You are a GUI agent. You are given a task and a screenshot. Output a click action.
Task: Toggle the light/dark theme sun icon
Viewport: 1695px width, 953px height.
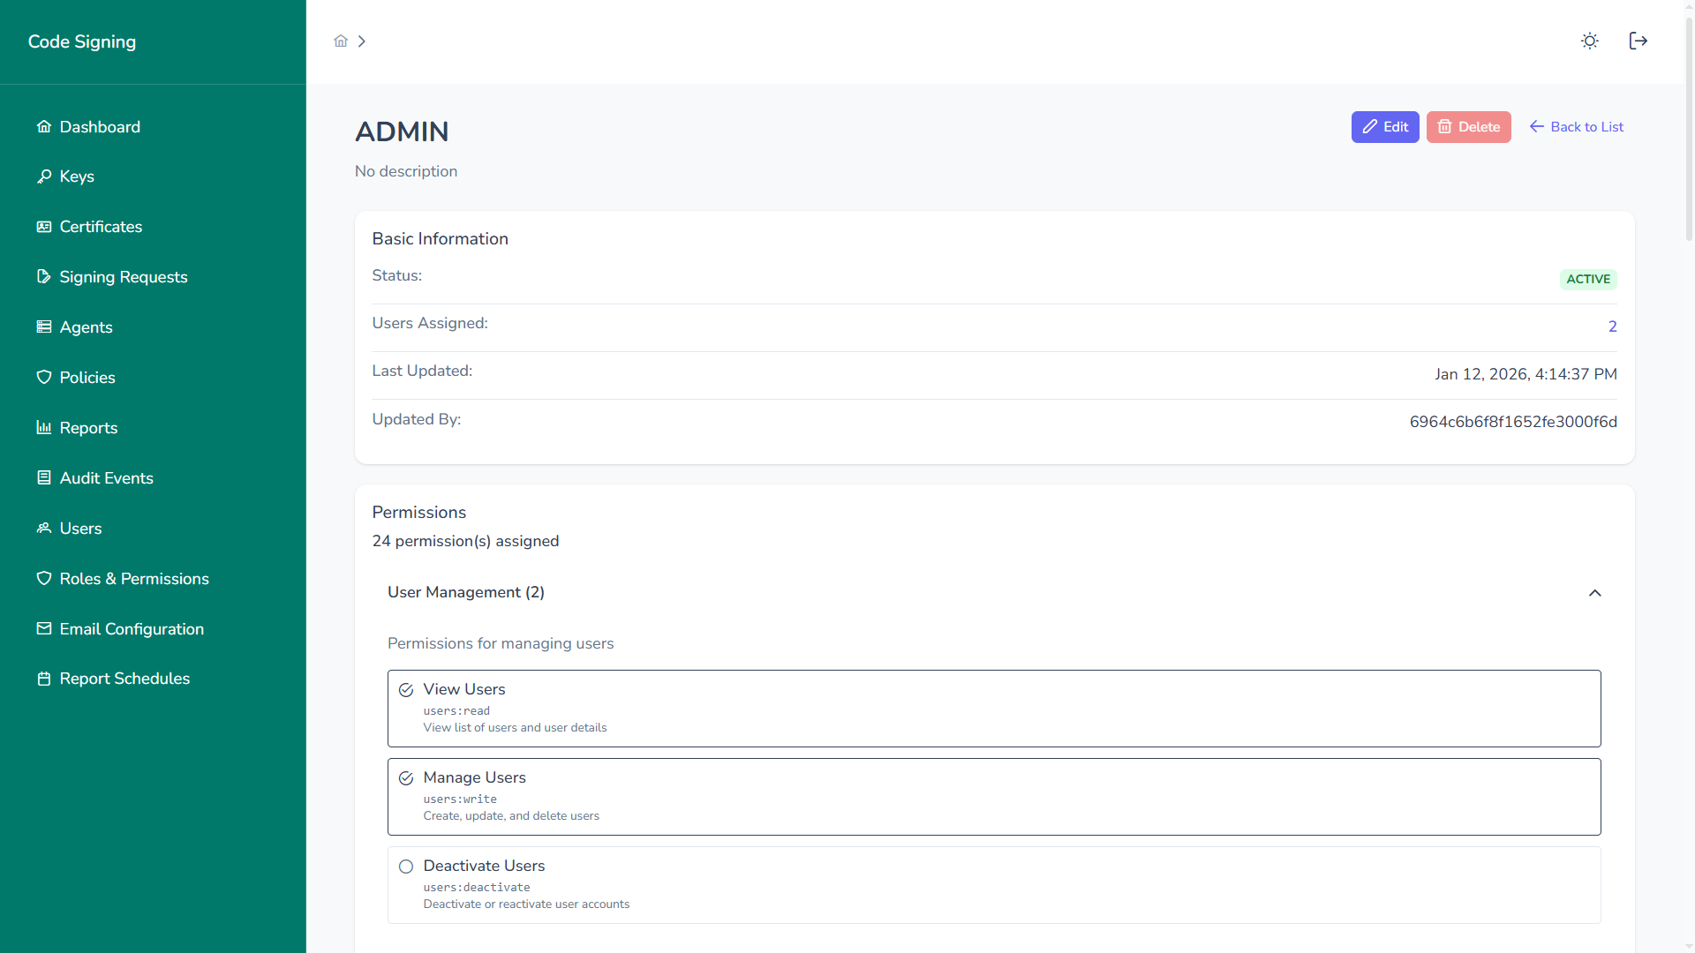(1589, 41)
